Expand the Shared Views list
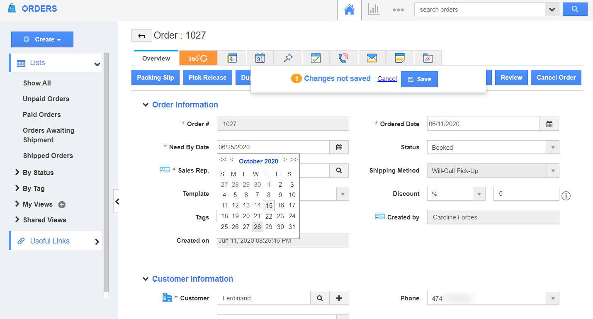593x319 pixels. click(17, 219)
